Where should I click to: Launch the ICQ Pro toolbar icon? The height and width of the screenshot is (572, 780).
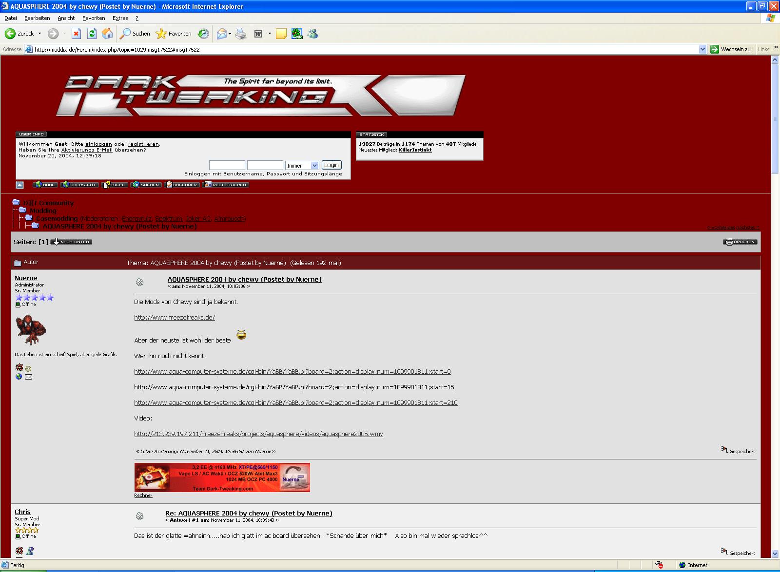[297, 34]
